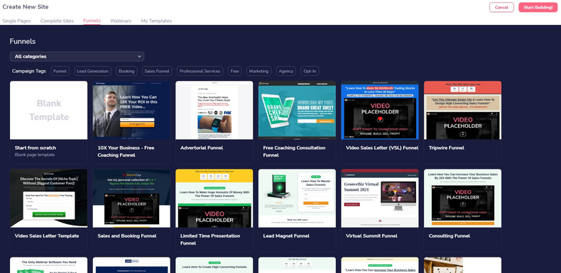Click the 'Free Coaching Consultation Funnel' title
This screenshot has height=273, width=561.
tap(294, 152)
